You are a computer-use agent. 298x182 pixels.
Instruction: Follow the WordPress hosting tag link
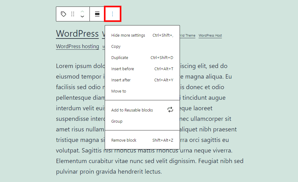(x=77, y=46)
